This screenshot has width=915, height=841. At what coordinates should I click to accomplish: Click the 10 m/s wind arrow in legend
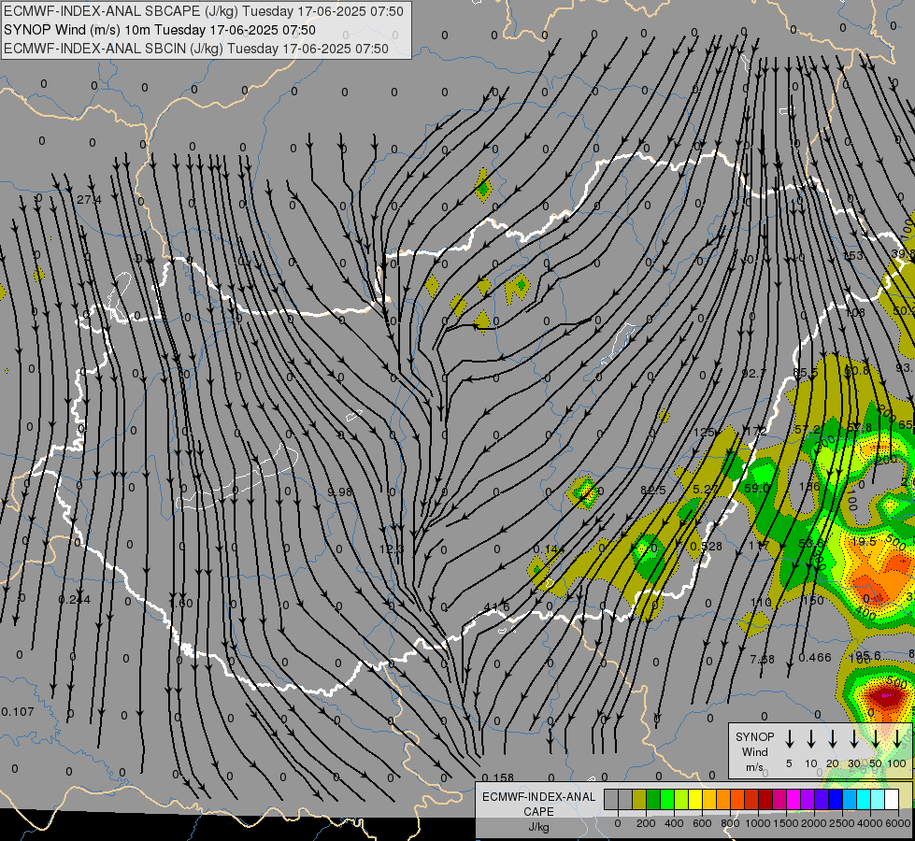tap(810, 739)
